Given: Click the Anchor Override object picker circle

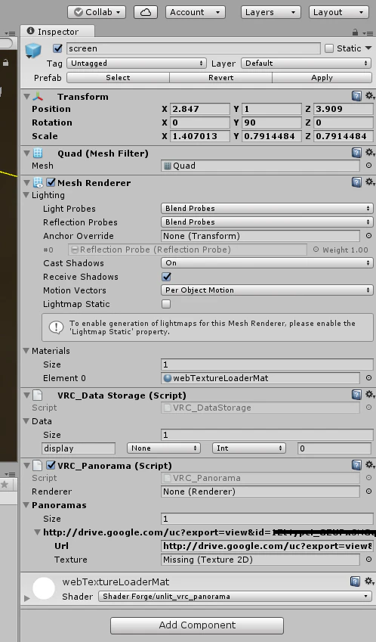Looking at the screenshot, I should 368,236.
